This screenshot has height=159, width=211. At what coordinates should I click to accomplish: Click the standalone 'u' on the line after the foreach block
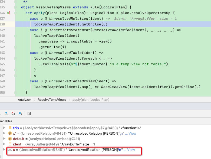pos(35,76)
